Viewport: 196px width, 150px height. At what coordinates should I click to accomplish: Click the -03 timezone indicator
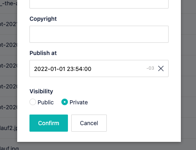pos(150,68)
